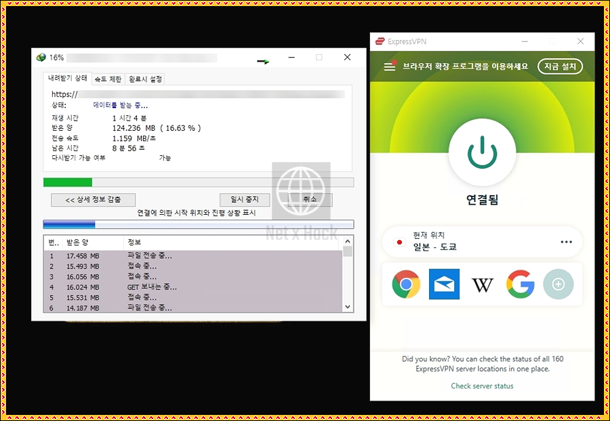Click the 지금 설치 install button
610x421 pixels.
pyautogui.click(x=560, y=66)
